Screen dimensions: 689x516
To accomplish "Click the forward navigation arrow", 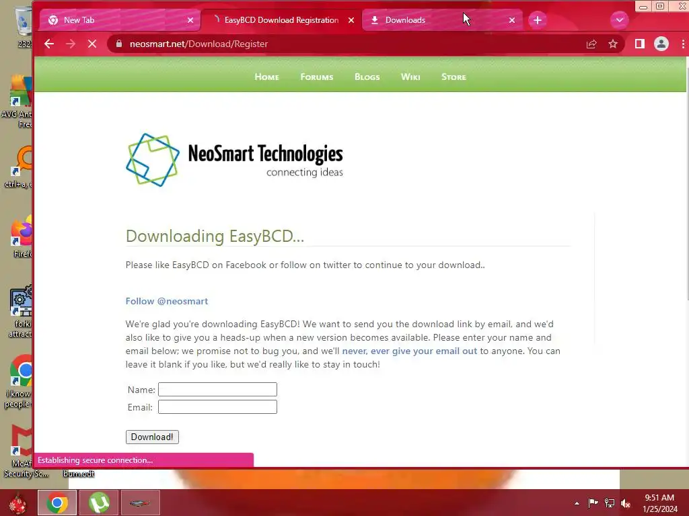I will [x=70, y=44].
